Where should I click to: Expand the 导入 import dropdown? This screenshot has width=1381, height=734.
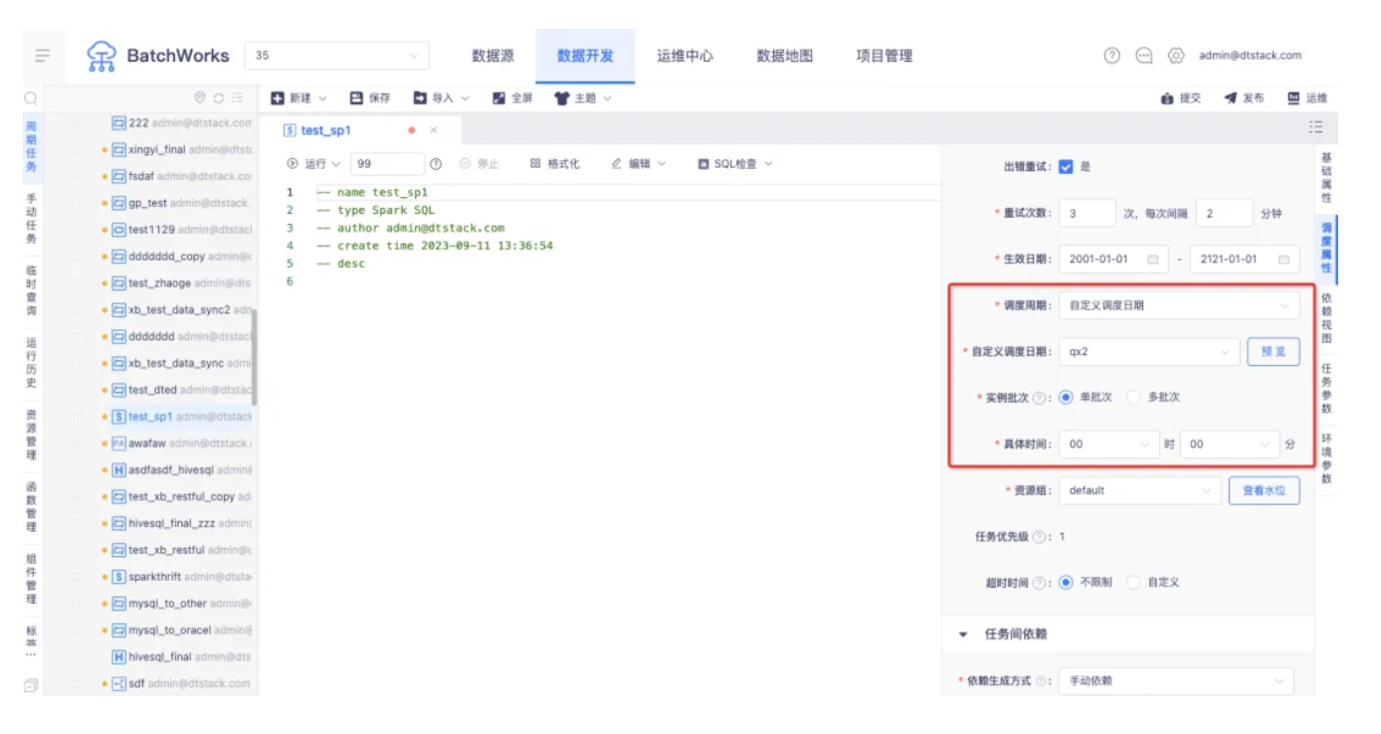[442, 98]
